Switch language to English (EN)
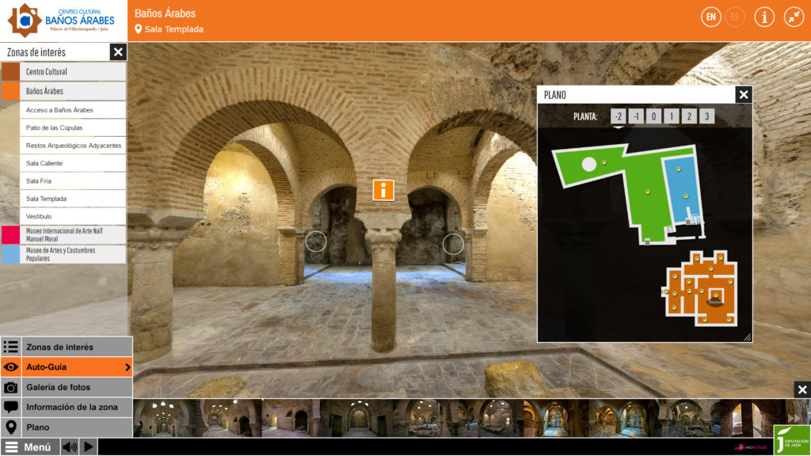 (710, 17)
